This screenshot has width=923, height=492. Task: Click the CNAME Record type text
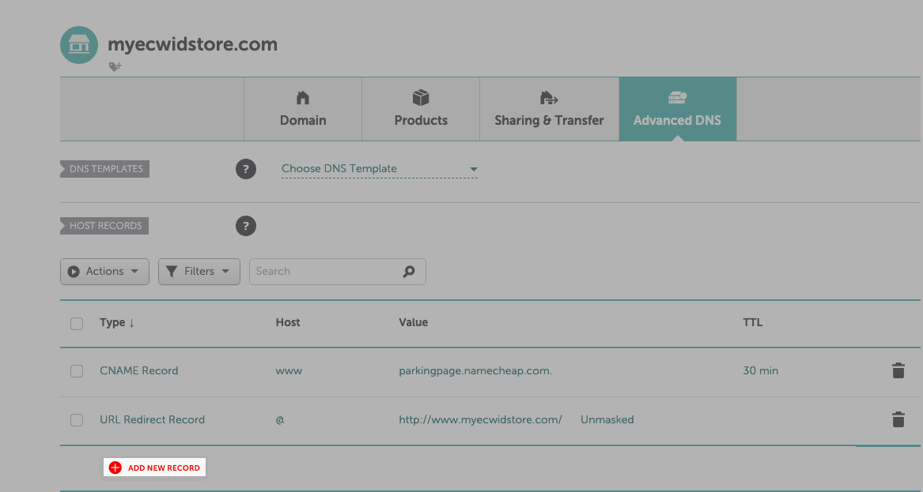coord(139,371)
